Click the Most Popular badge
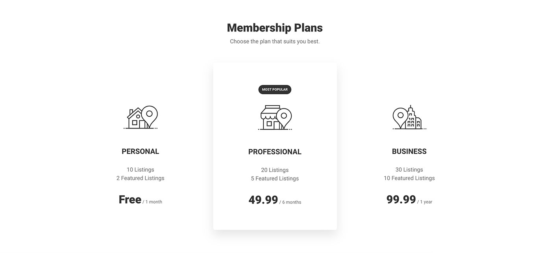 [x=275, y=90]
